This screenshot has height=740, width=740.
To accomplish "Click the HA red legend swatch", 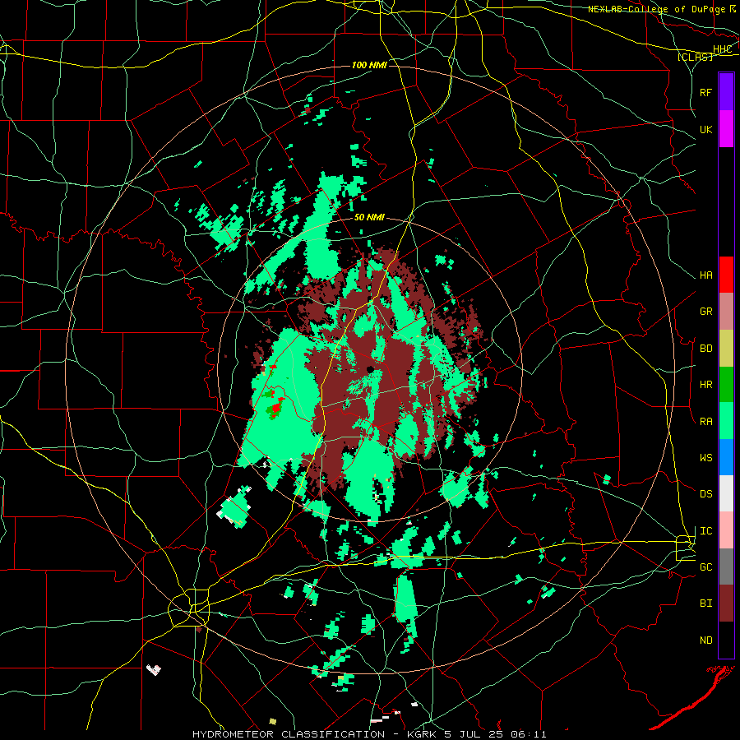I will (726, 275).
